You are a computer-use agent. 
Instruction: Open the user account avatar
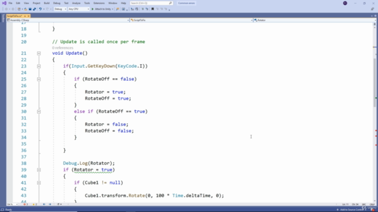345,3
